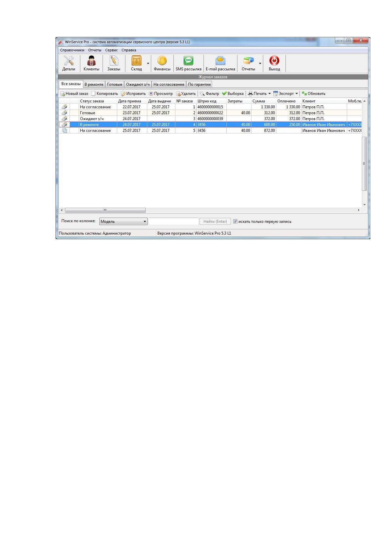Exit the program via Выход icon

click(x=274, y=63)
